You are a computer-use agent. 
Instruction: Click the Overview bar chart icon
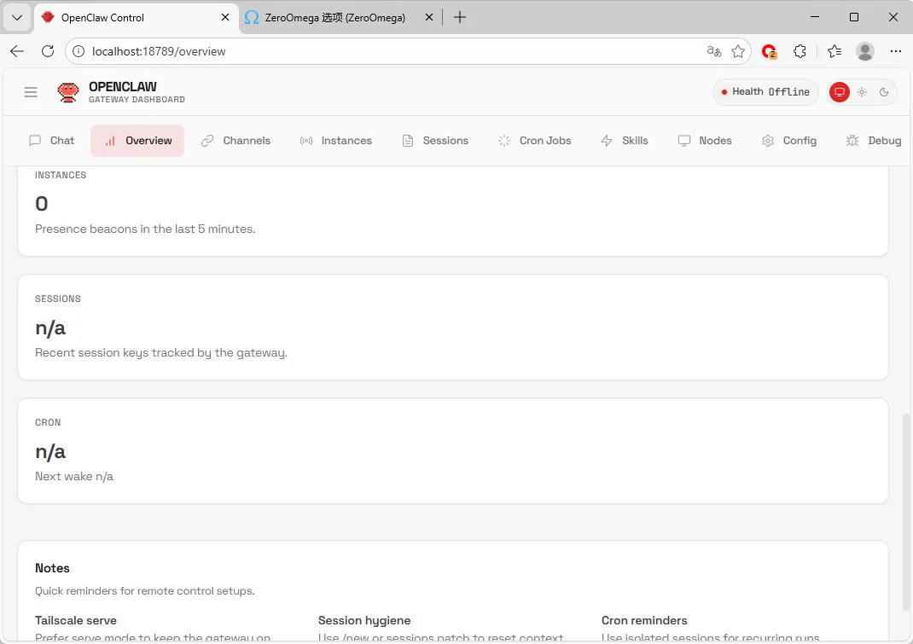click(x=110, y=141)
